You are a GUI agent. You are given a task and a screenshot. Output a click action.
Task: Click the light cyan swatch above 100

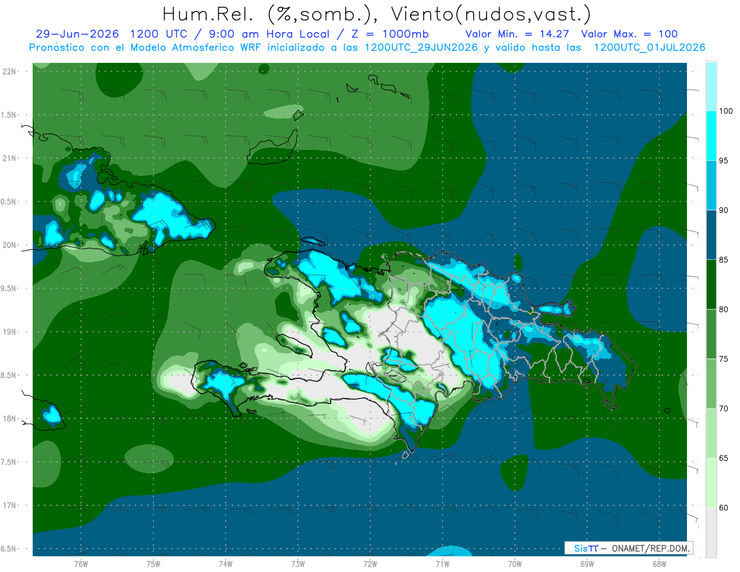pyautogui.click(x=711, y=86)
